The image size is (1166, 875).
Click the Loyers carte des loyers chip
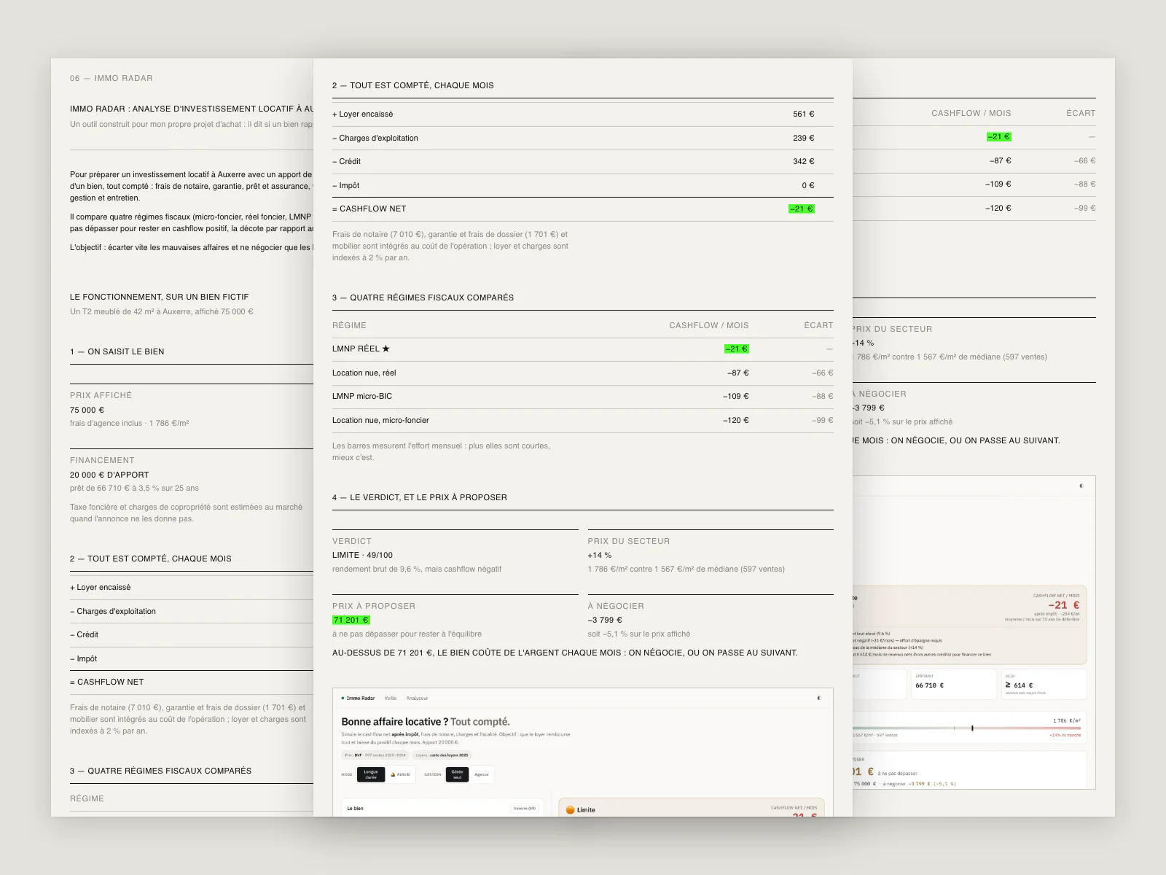pos(442,755)
